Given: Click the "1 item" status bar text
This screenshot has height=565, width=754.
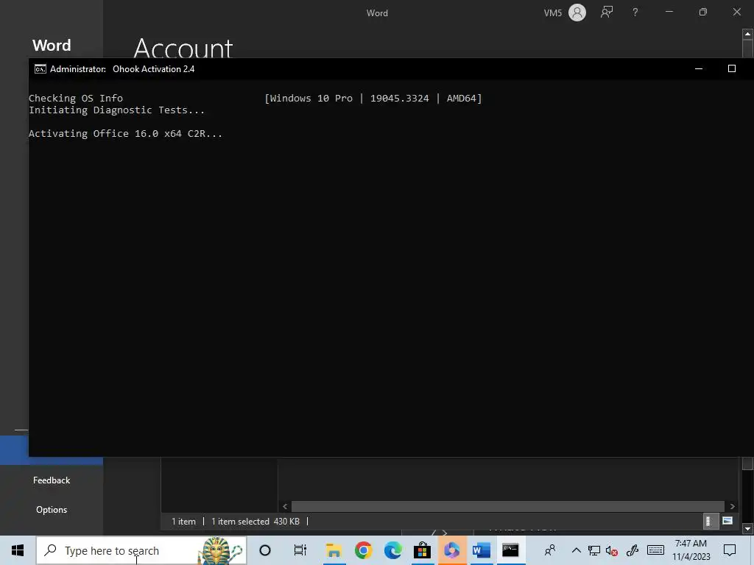Looking at the screenshot, I should (x=183, y=522).
